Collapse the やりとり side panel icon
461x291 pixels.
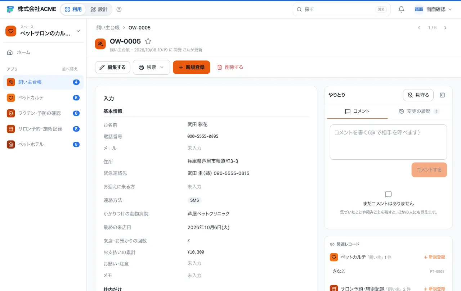(x=443, y=95)
